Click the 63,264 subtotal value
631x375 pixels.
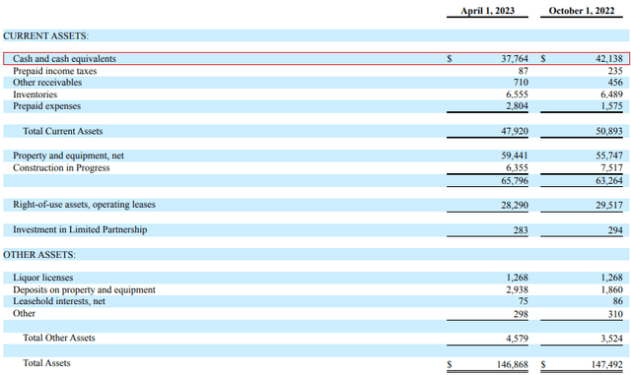(x=609, y=181)
